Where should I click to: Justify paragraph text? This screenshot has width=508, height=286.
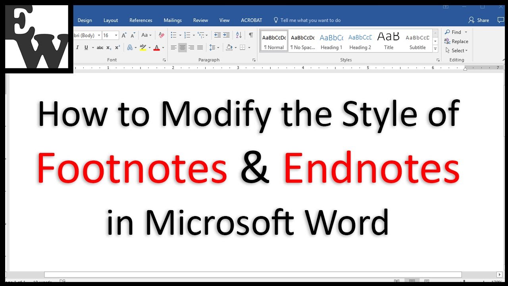coord(200,48)
